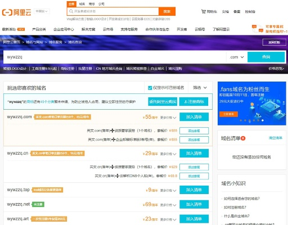Toggle the show-only-registrable-domains checkbox
The image size is (288, 225).
coord(150,88)
